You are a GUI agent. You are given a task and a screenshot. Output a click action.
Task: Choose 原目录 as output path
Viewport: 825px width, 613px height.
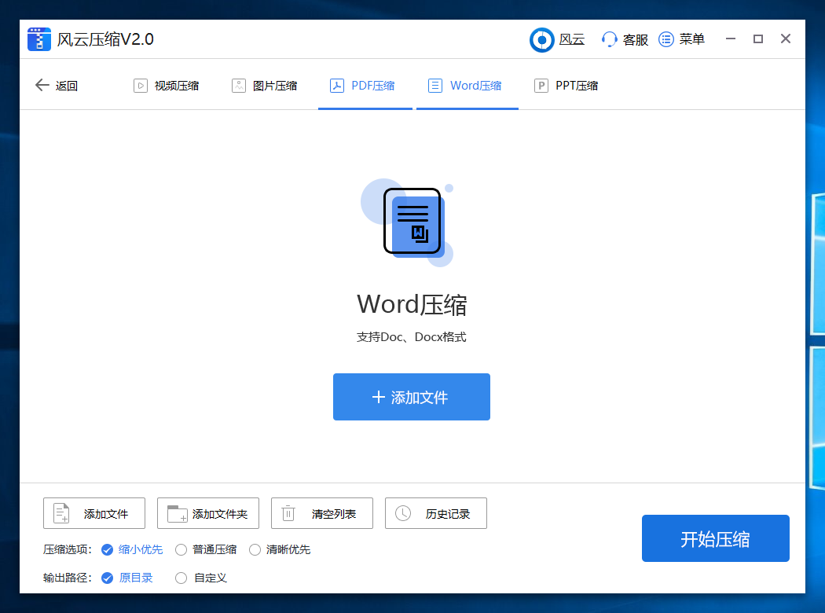pos(126,578)
